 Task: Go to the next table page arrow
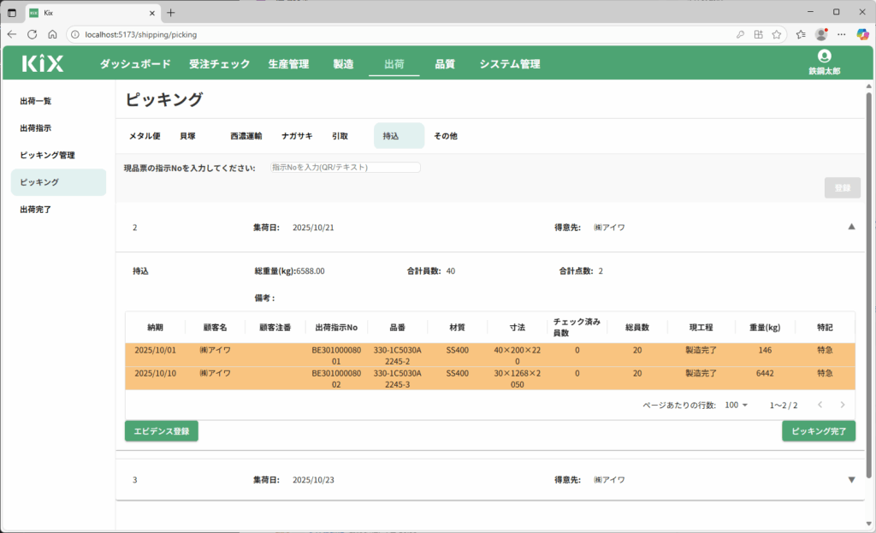coord(843,405)
